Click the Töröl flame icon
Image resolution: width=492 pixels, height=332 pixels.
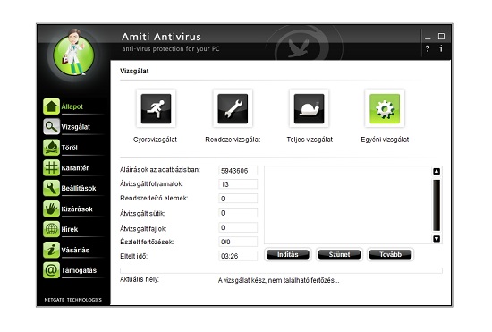[51, 148]
